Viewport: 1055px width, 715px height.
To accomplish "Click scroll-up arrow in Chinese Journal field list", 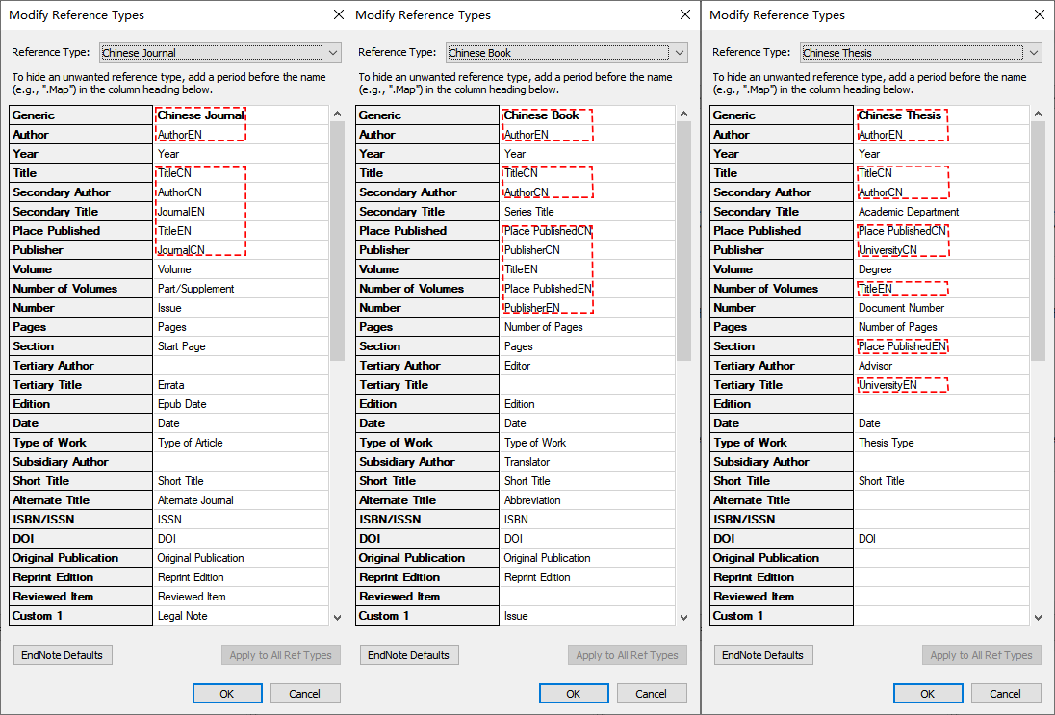I will 337,115.
